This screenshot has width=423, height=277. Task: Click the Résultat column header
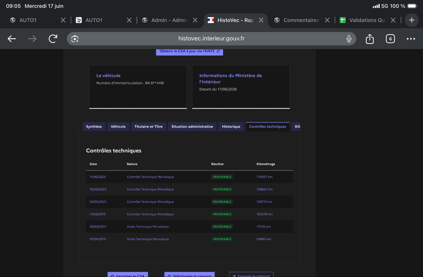click(217, 164)
